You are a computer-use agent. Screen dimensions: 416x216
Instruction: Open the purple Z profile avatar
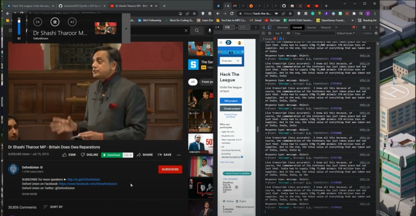(x=367, y=13)
